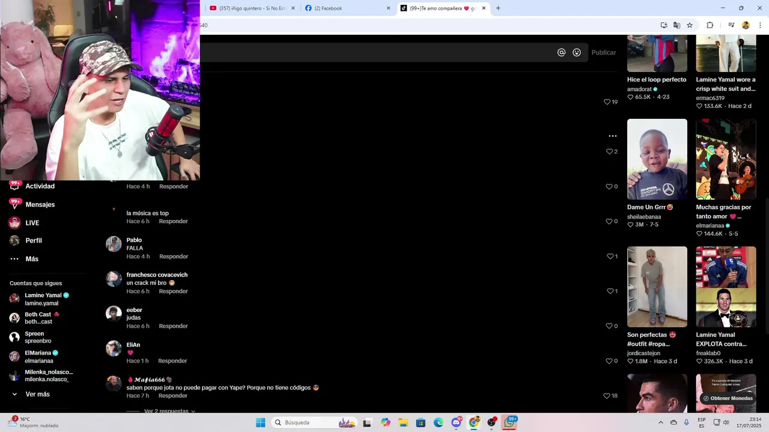Reply to 'la música es top' comment

tap(173, 221)
